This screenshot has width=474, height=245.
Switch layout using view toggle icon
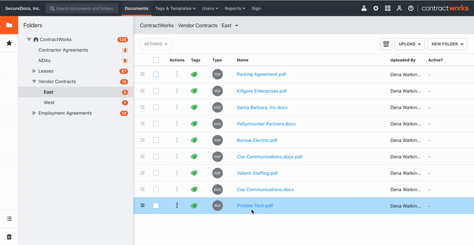(x=386, y=44)
